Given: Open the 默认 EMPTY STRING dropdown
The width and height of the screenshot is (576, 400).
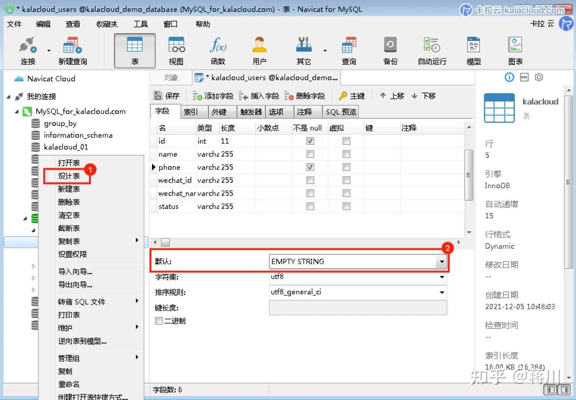Looking at the screenshot, I should [442, 261].
